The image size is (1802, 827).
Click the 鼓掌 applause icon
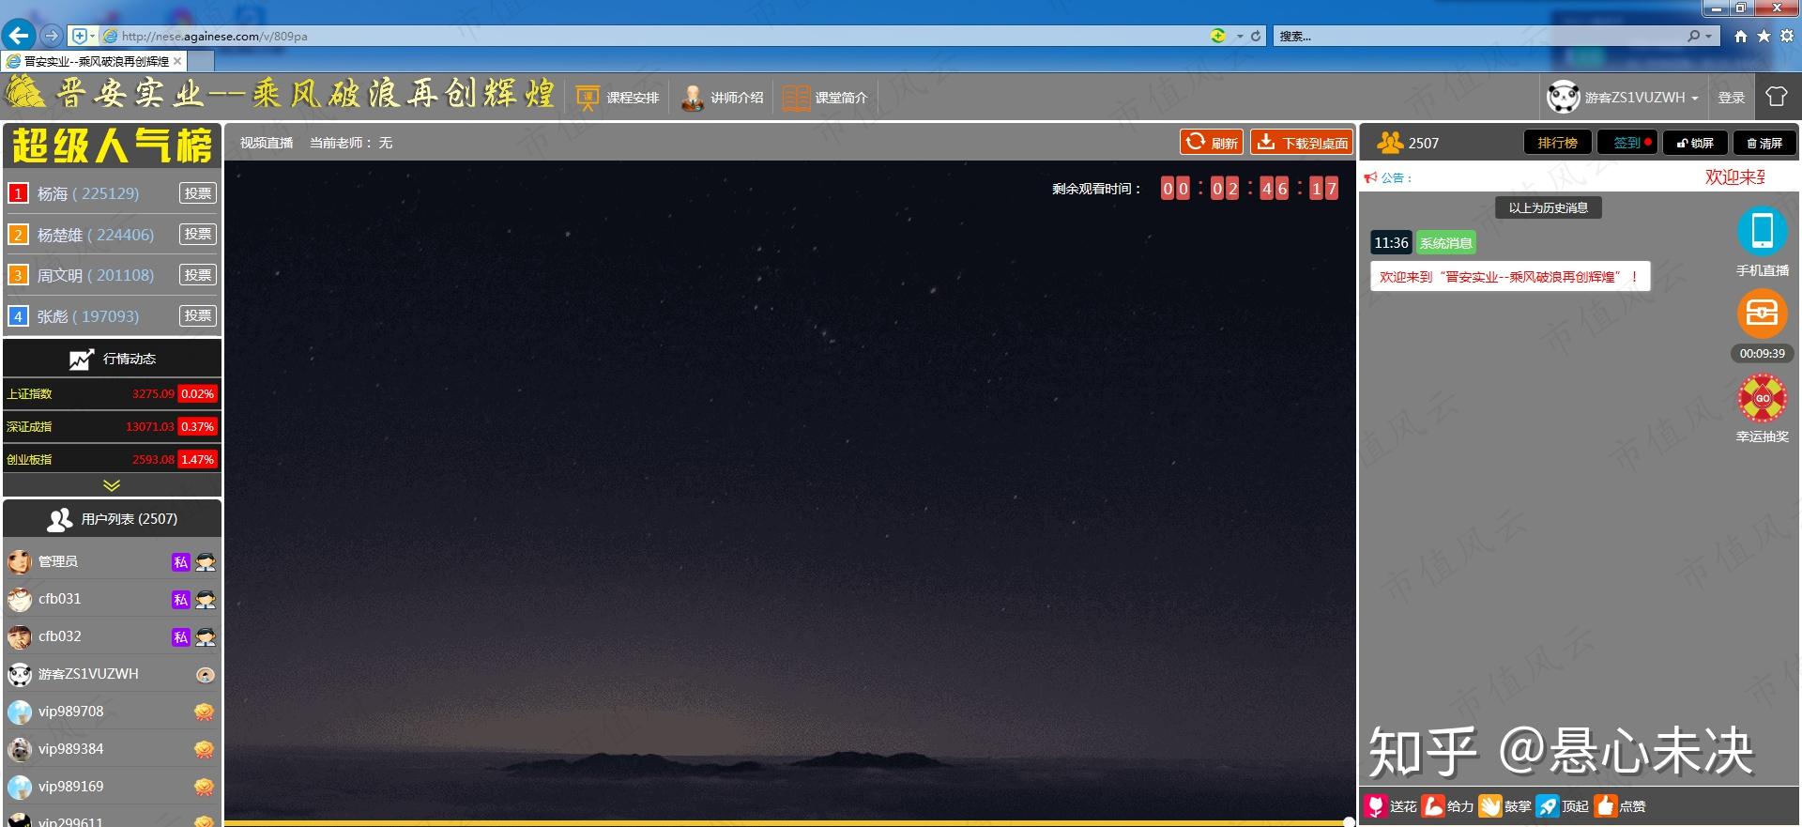(1490, 806)
